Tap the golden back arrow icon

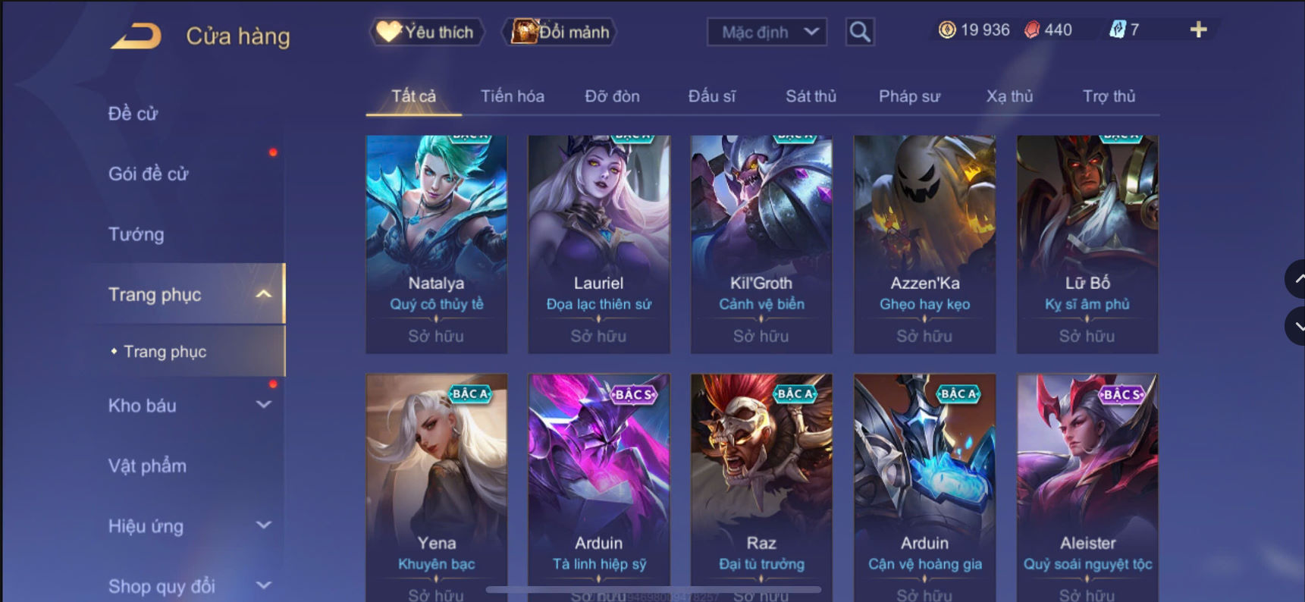click(136, 36)
